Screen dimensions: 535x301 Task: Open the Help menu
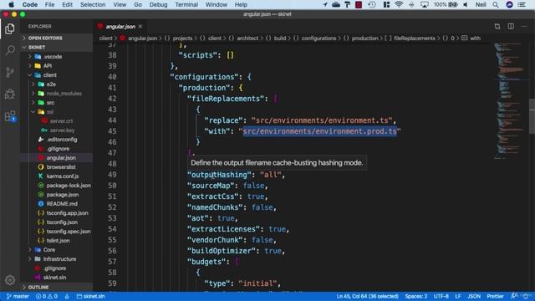(241, 4)
